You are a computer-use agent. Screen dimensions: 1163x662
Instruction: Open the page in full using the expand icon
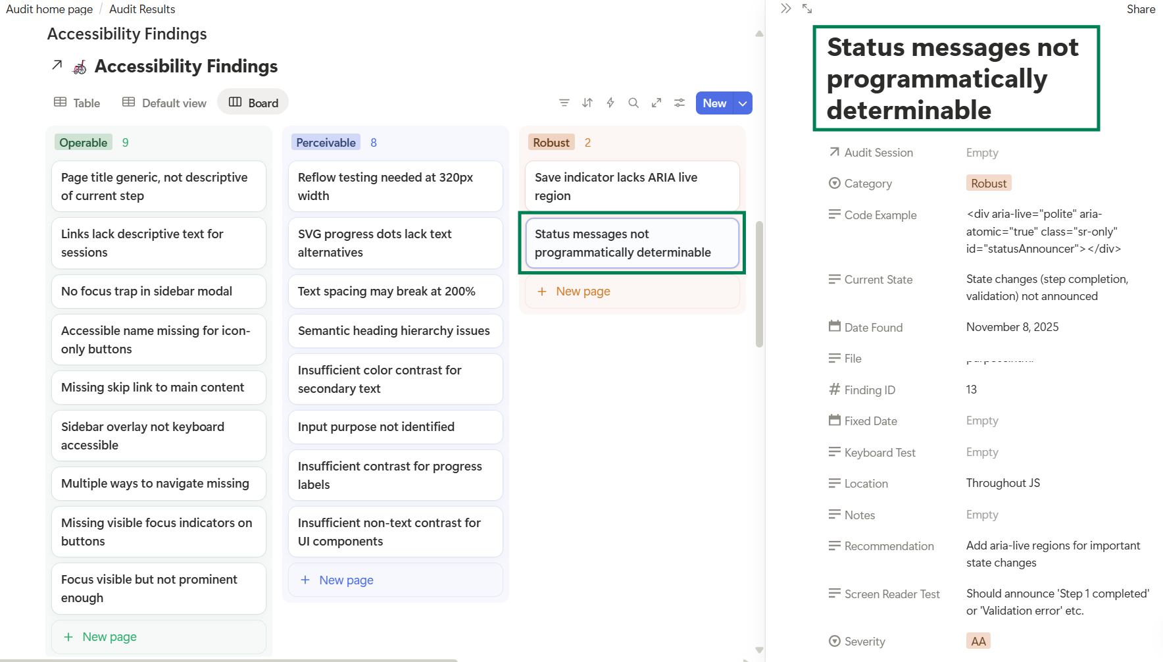coord(807,9)
